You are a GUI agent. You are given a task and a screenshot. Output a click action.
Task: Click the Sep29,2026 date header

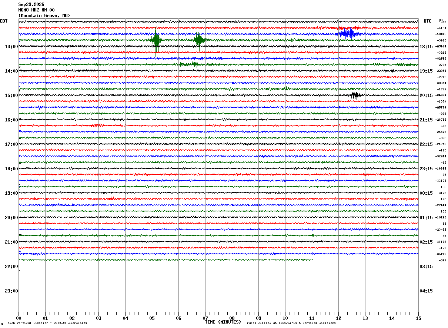[x=31, y=4]
